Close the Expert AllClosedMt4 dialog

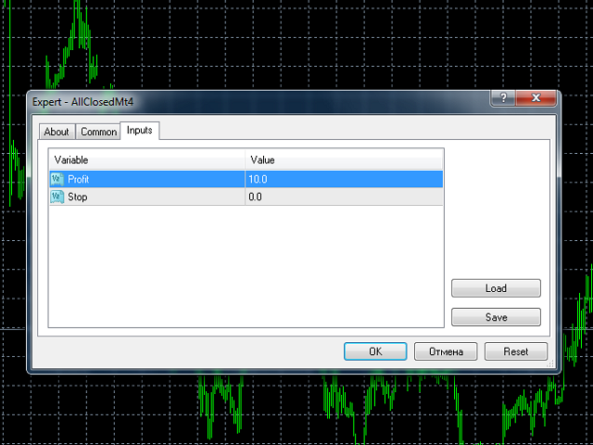coord(536,98)
